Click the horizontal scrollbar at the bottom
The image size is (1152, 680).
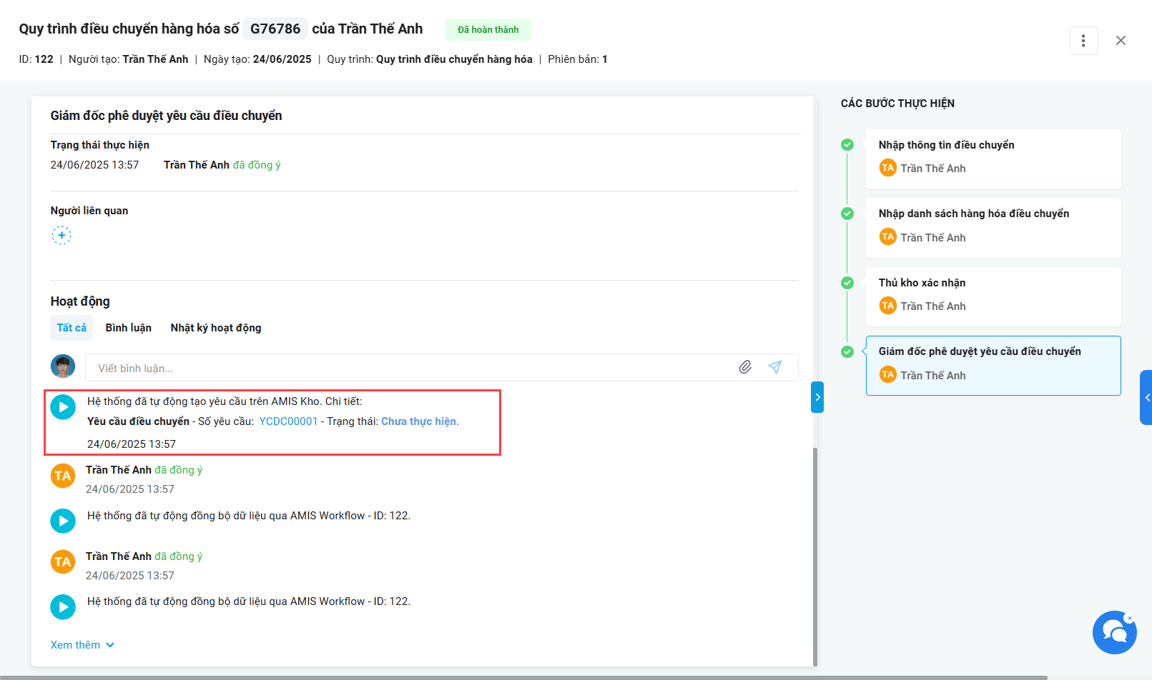pos(523,677)
